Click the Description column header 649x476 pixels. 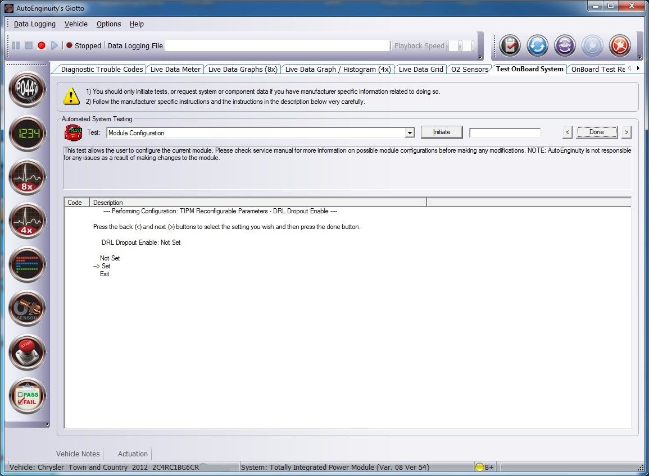pyautogui.click(x=258, y=202)
